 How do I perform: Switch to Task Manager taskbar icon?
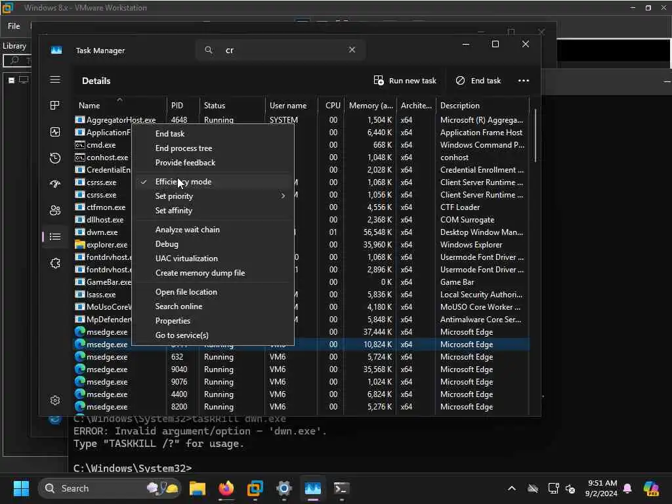[313, 488]
